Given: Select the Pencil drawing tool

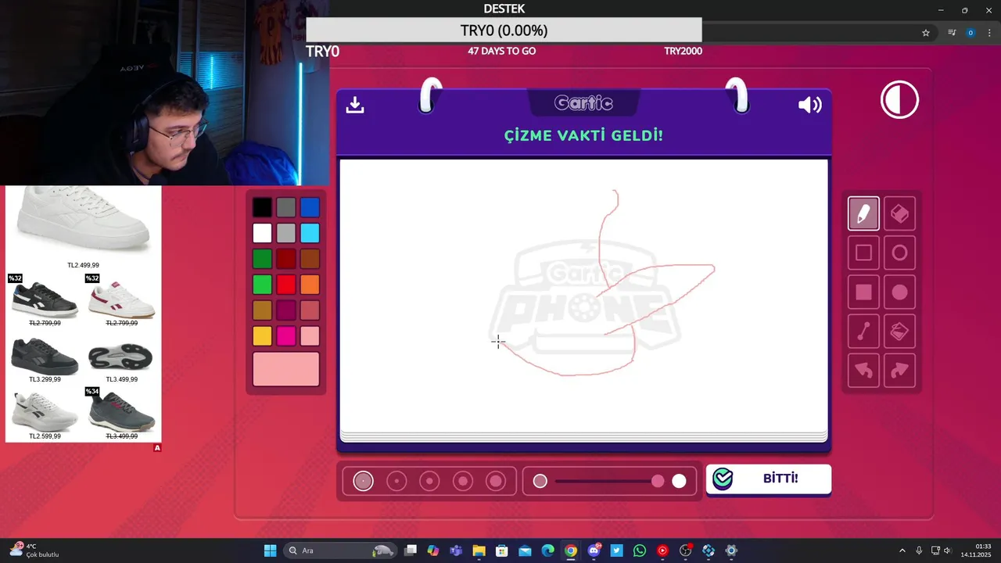Looking at the screenshot, I should (x=863, y=213).
